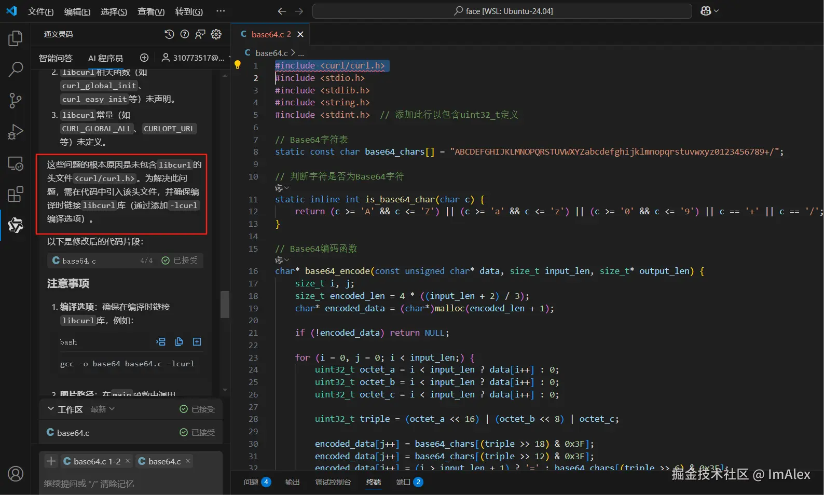The width and height of the screenshot is (824, 495).
Task: Open the Extensions view
Action: pos(16,194)
